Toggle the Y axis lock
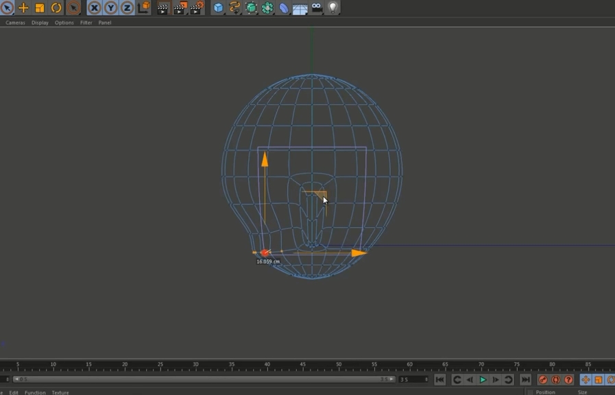Screen dimensions: 615x395 110,8
